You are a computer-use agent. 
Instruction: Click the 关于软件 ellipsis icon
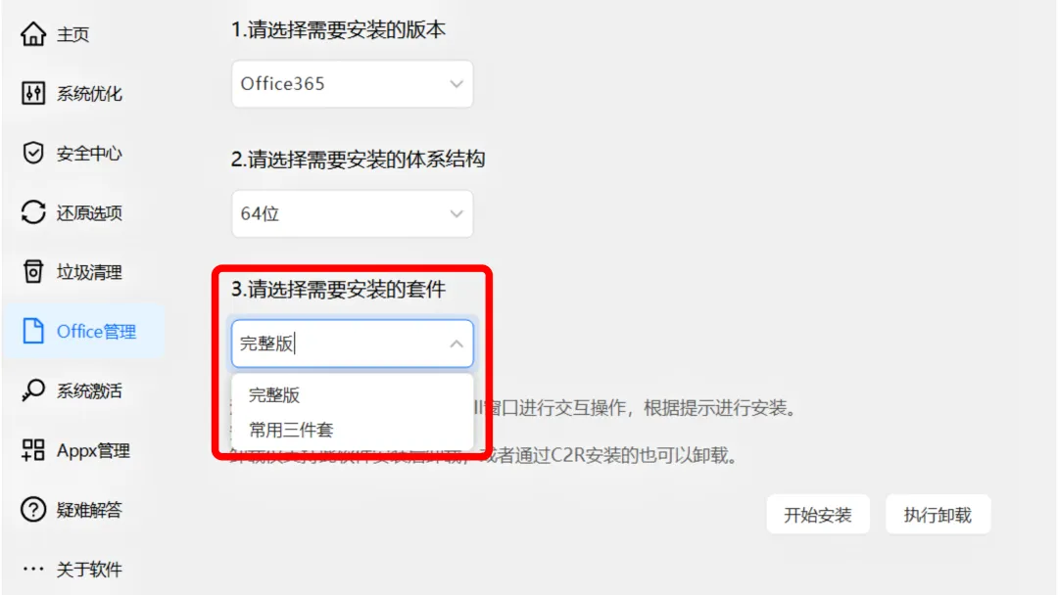(x=33, y=569)
